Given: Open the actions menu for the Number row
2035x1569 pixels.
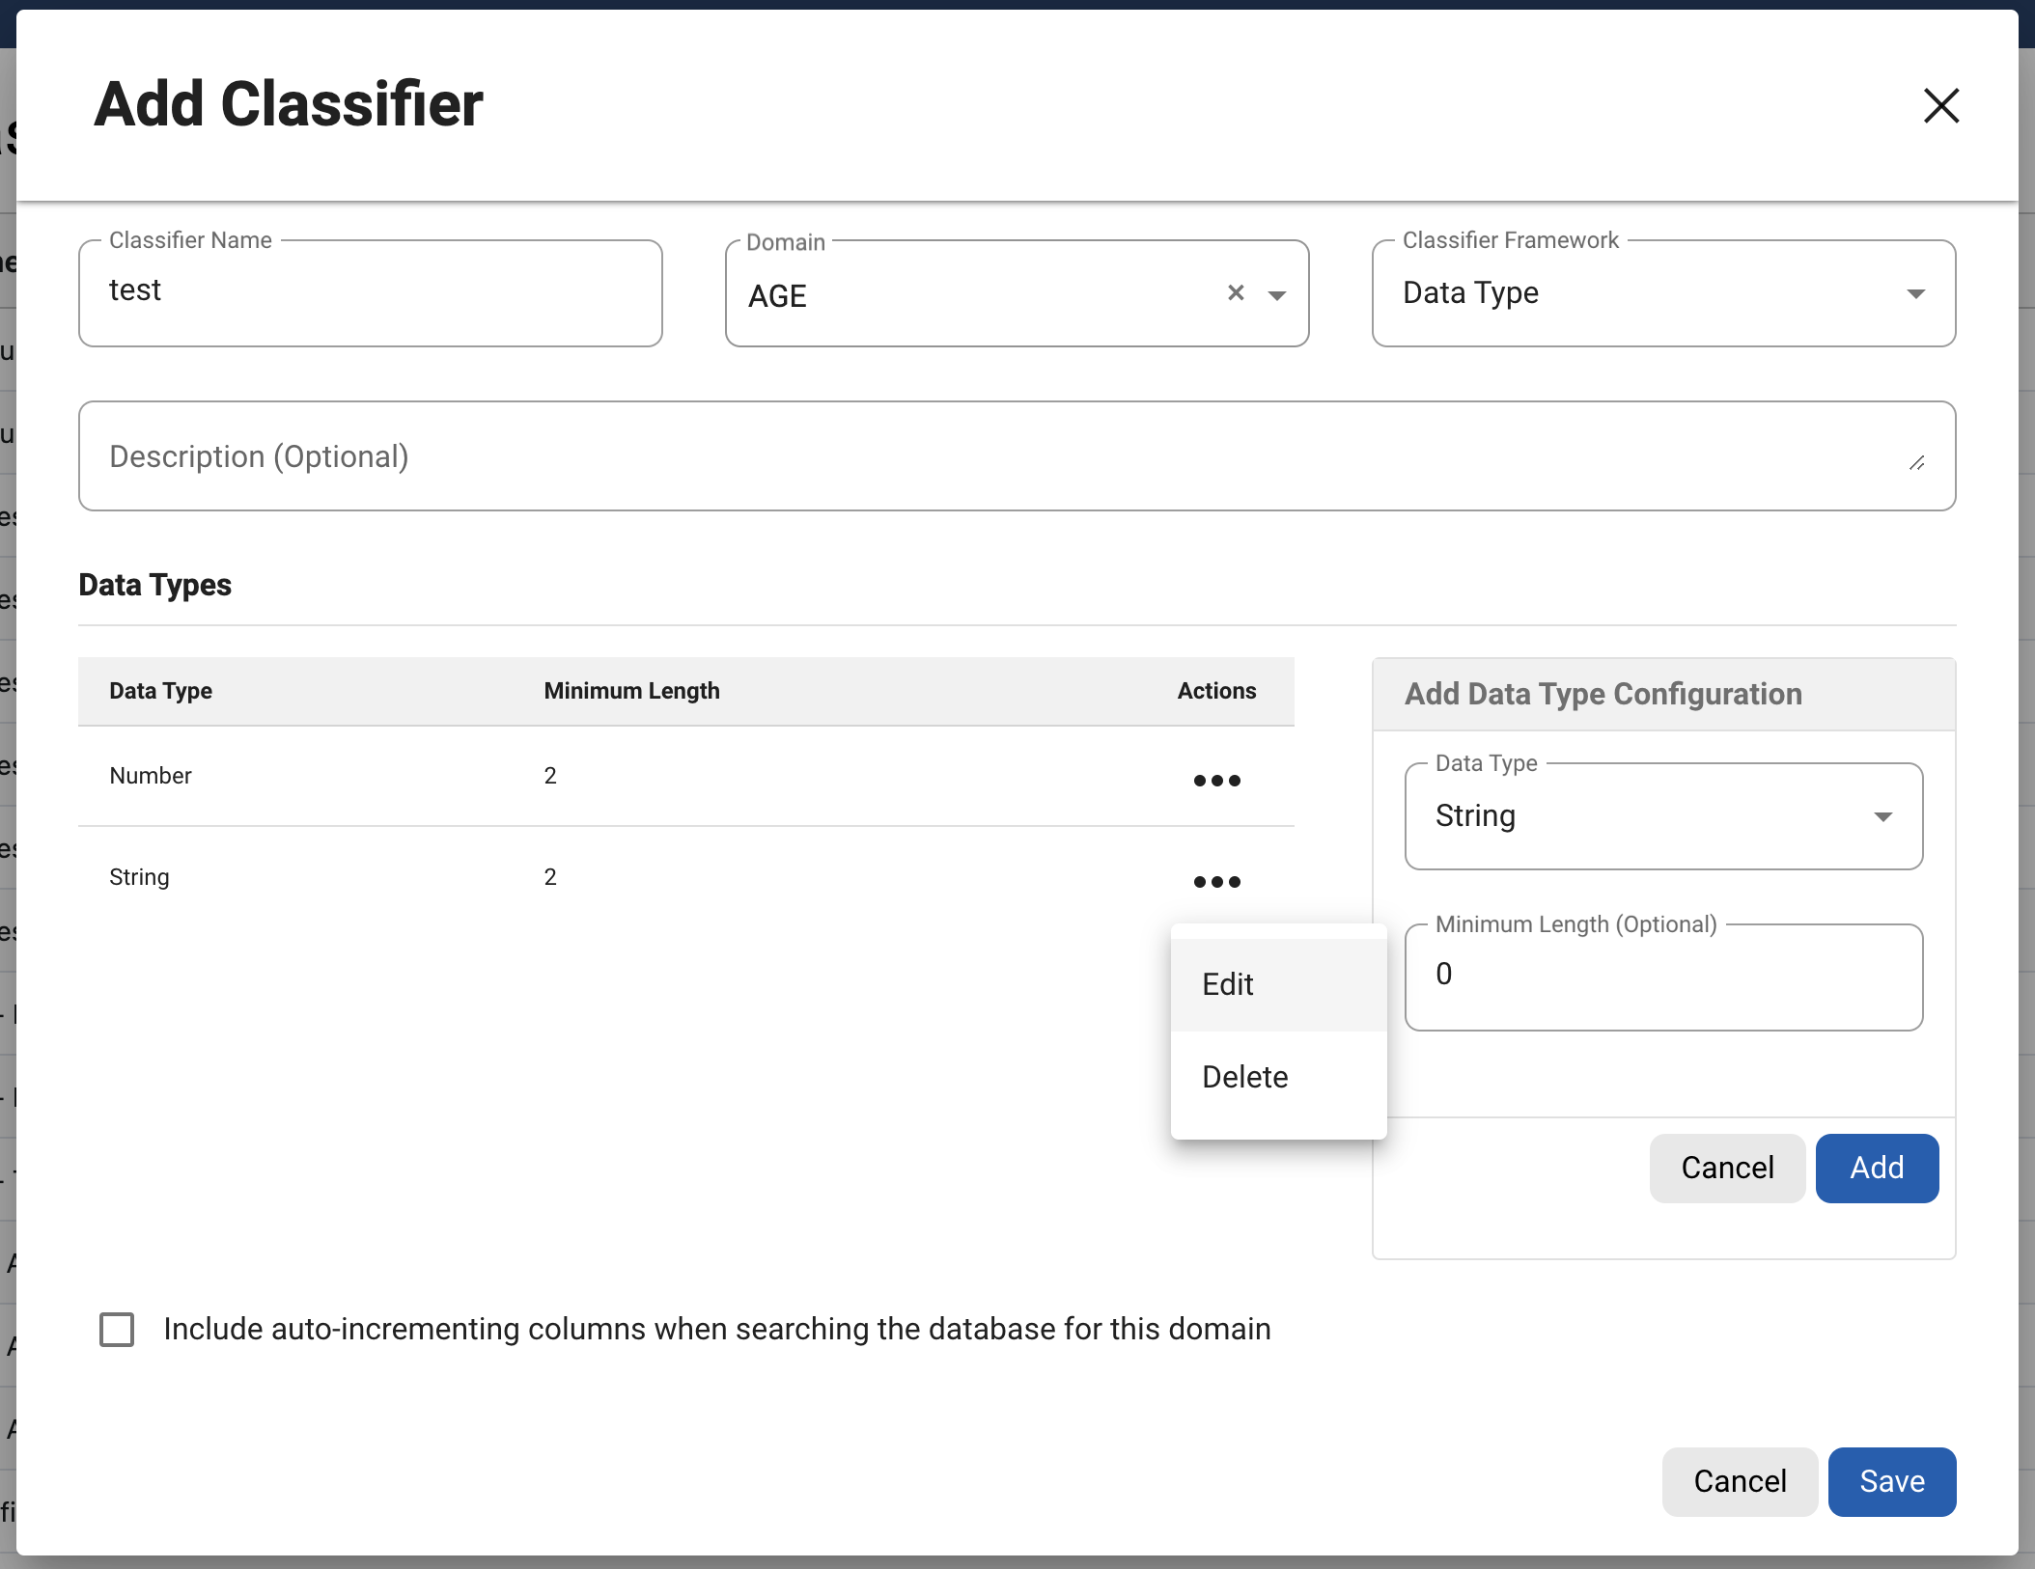Looking at the screenshot, I should [x=1217, y=780].
